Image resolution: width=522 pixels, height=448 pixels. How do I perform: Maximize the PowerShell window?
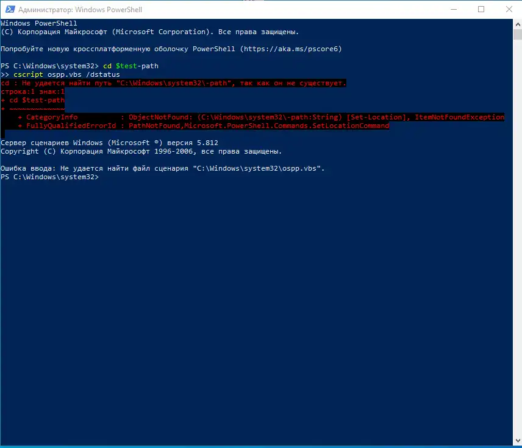(x=481, y=9)
